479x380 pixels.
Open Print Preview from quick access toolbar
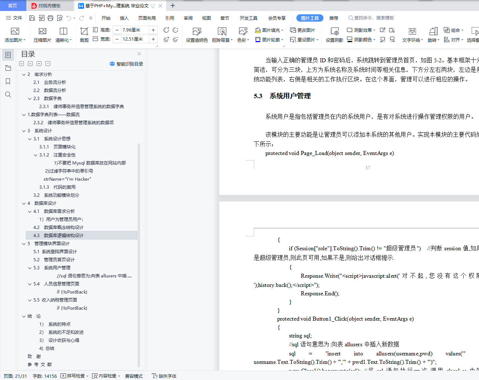(59, 18)
